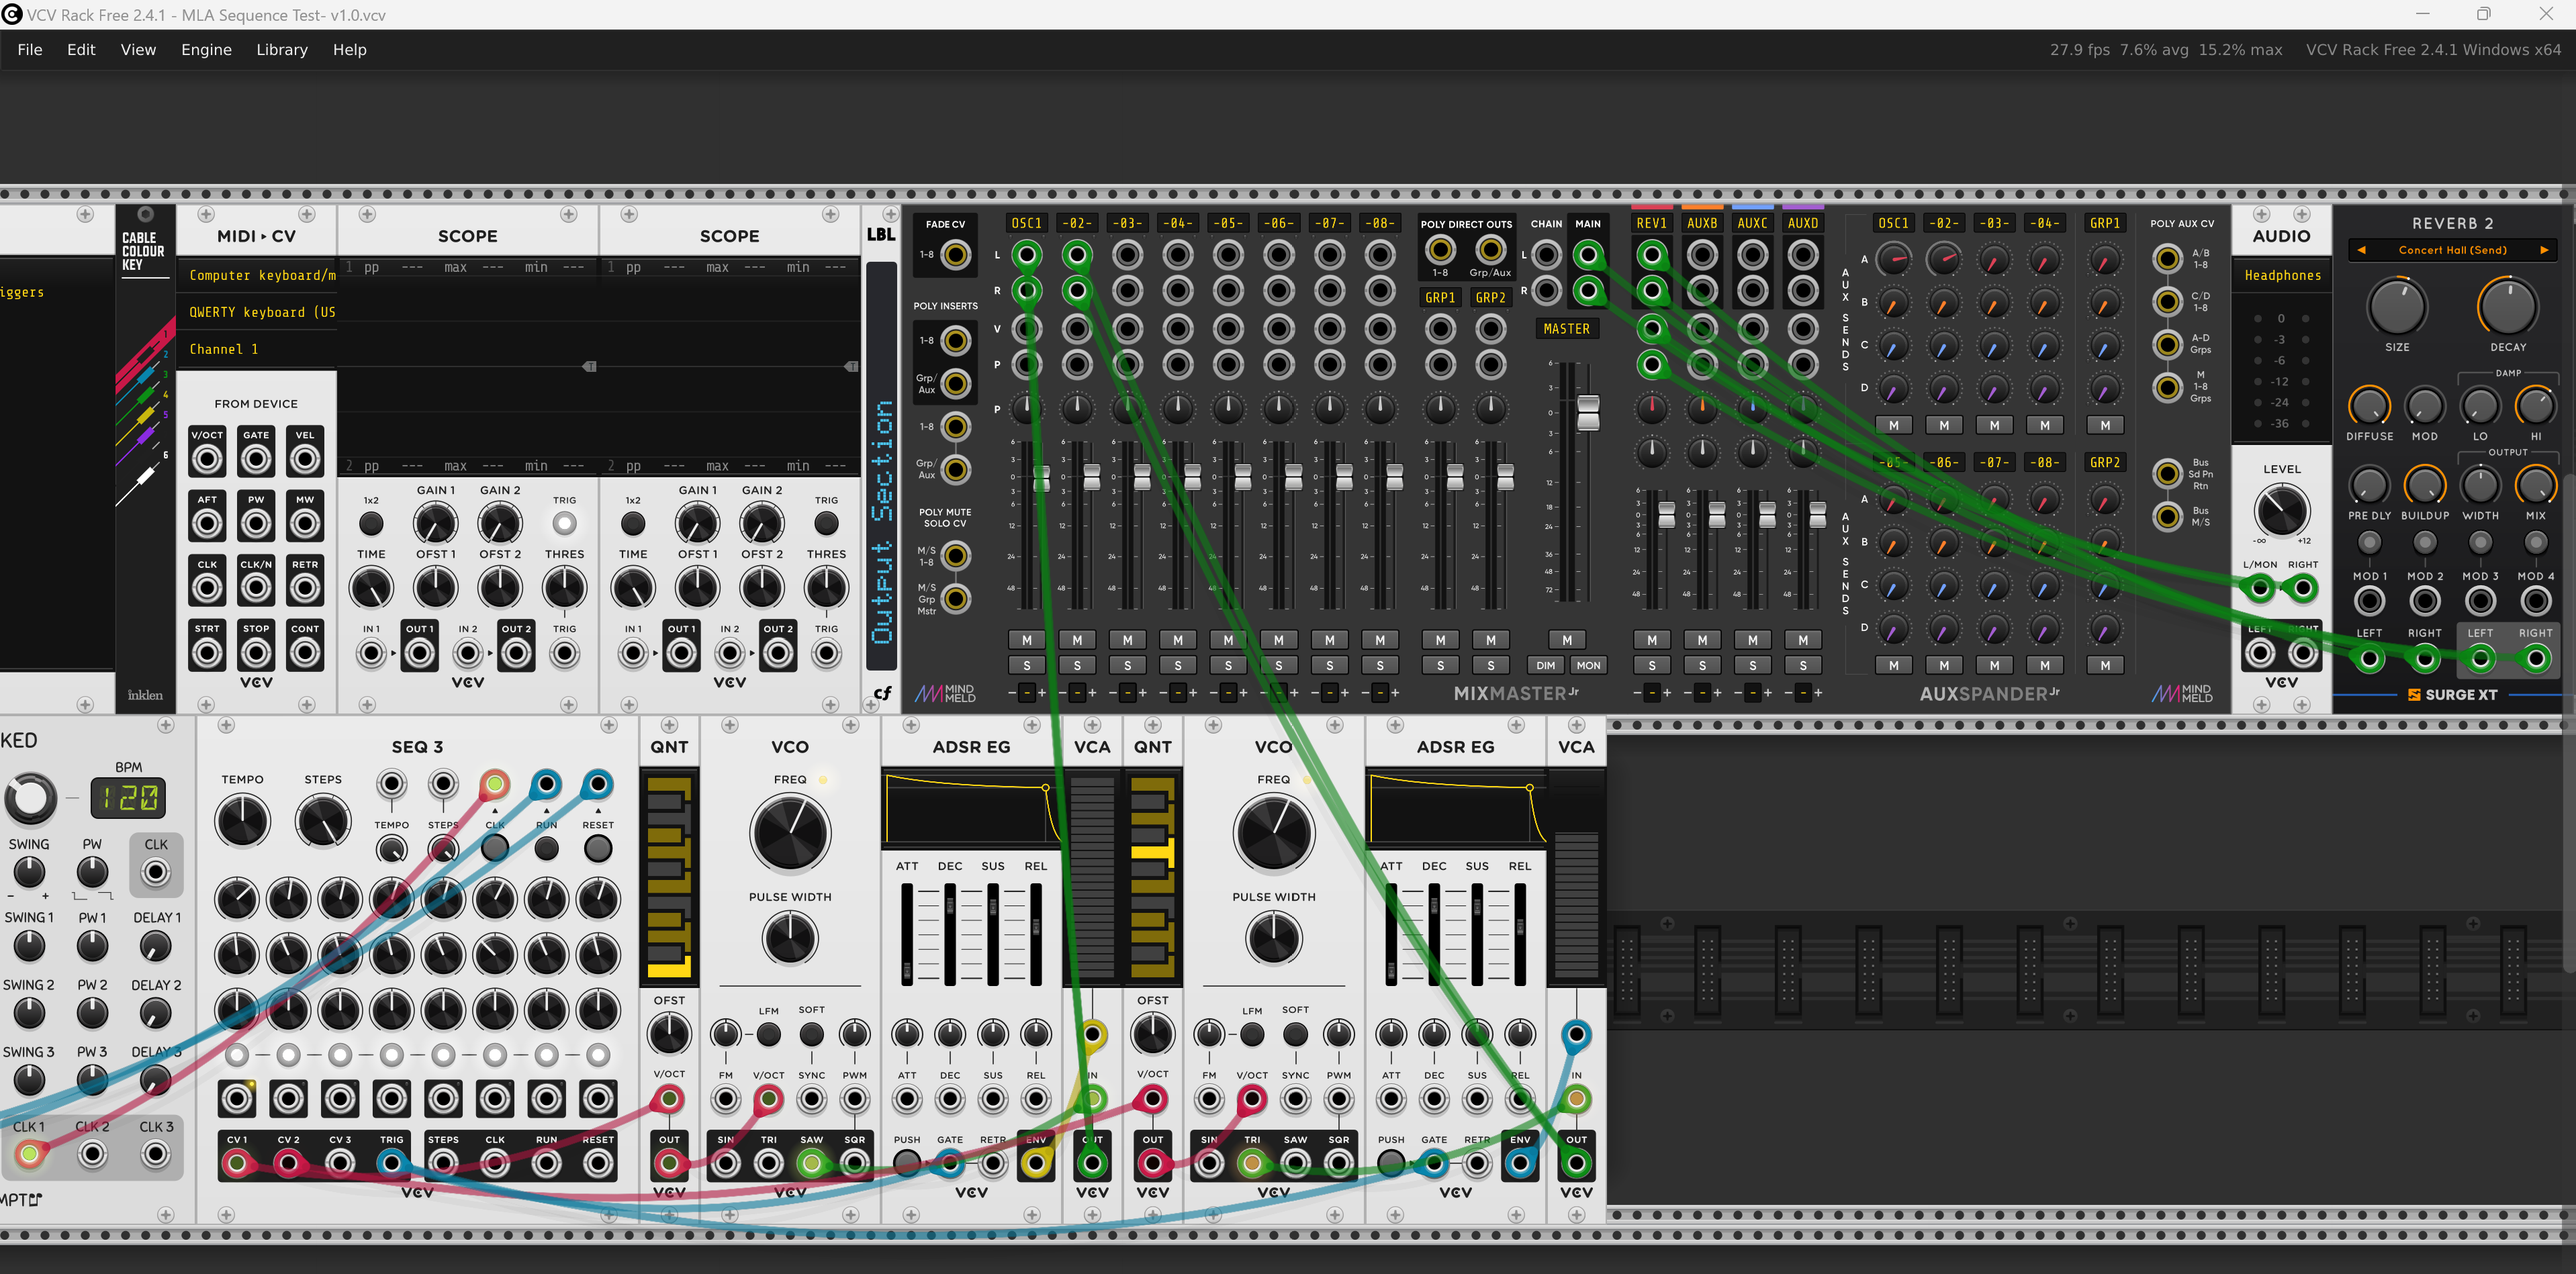Open the Headphones audio device selector

[x=2282, y=275]
